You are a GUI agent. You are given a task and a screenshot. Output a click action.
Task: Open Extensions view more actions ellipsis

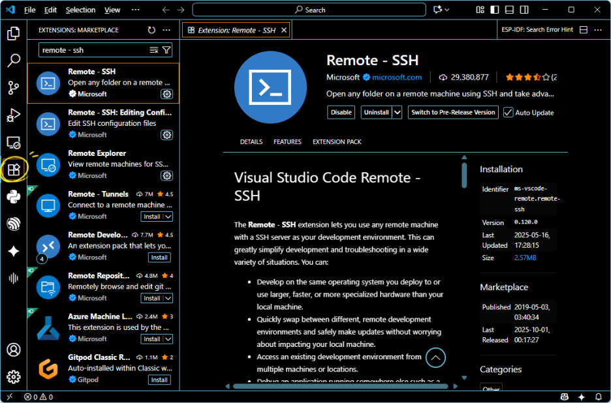pyautogui.click(x=166, y=30)
